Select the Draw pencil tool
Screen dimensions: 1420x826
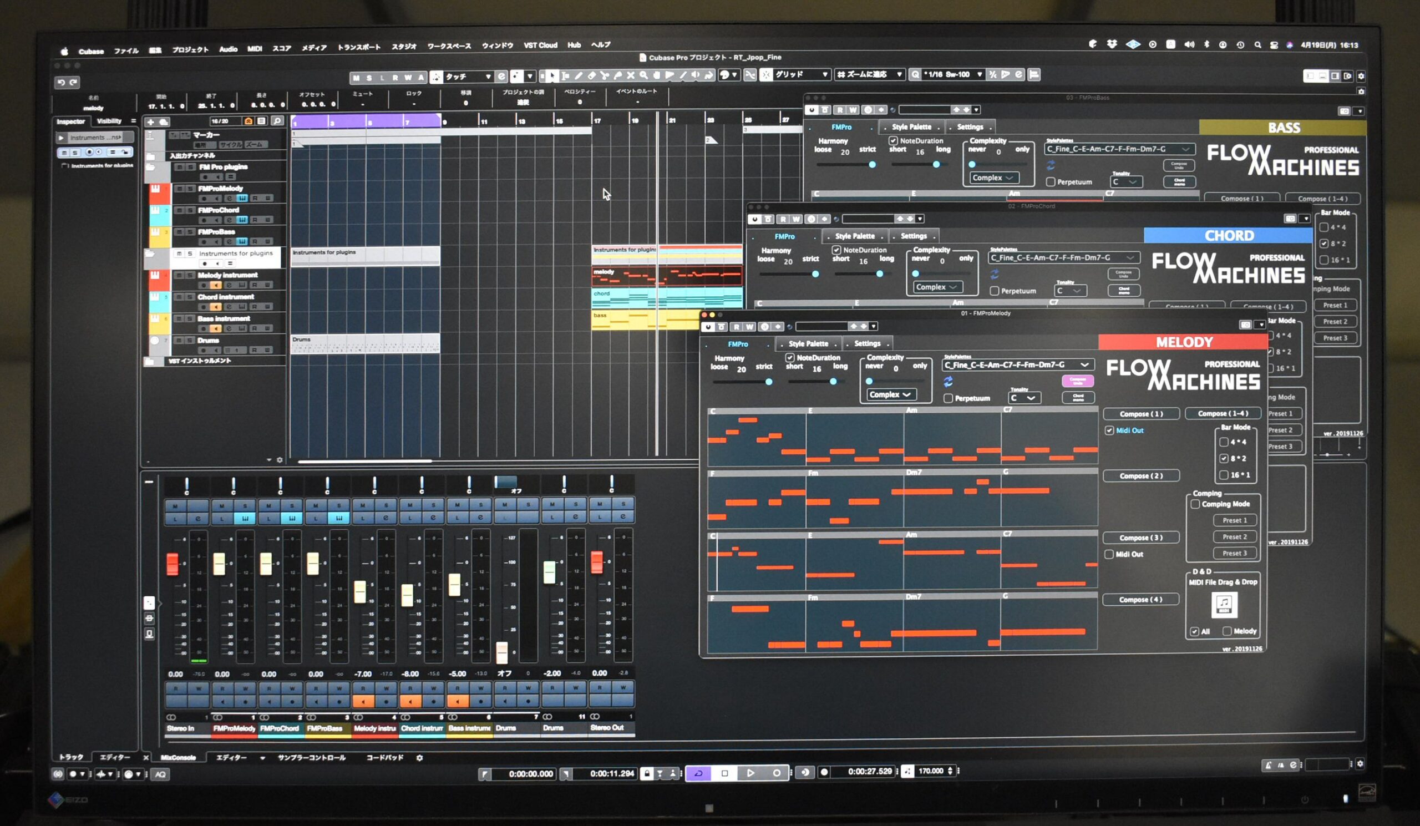click(x=578, y=75)
